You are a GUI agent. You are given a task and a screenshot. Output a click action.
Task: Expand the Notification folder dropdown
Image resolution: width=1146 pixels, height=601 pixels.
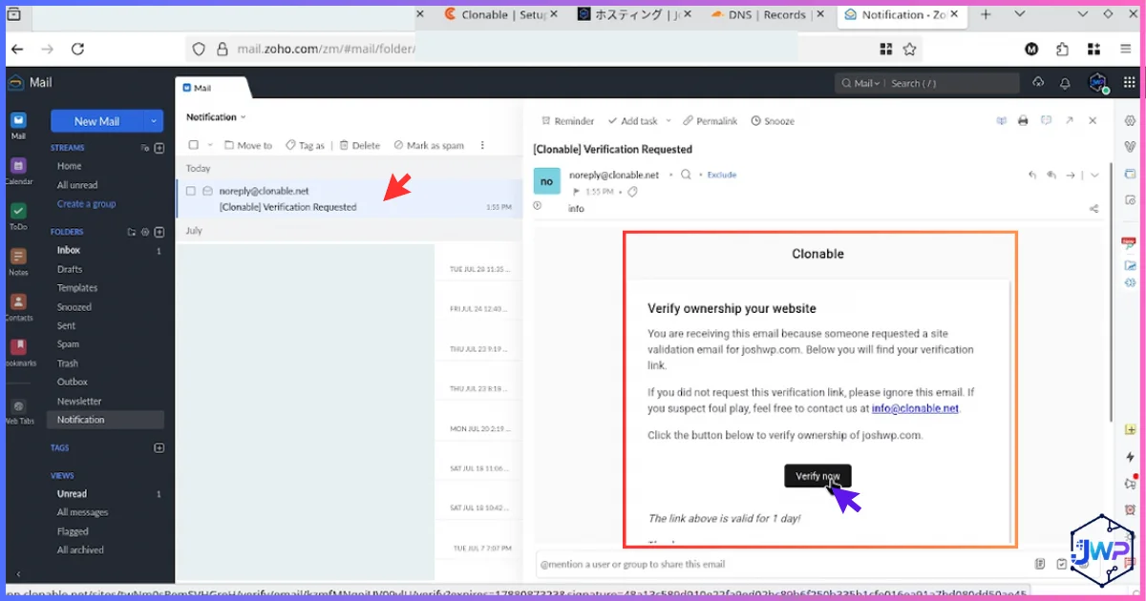click(244, 117)
